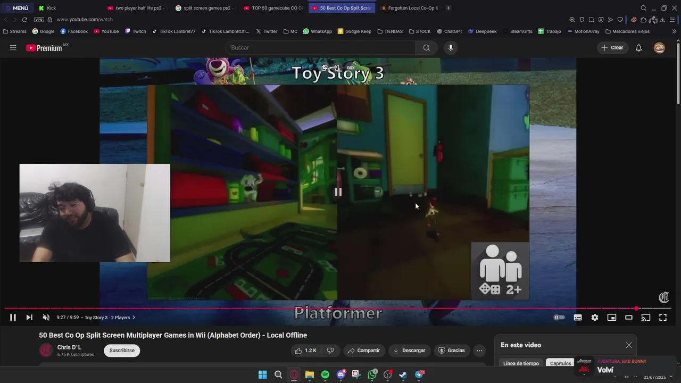
Task: Switch to two player half life ps2 tab
Action: (137, 8)
